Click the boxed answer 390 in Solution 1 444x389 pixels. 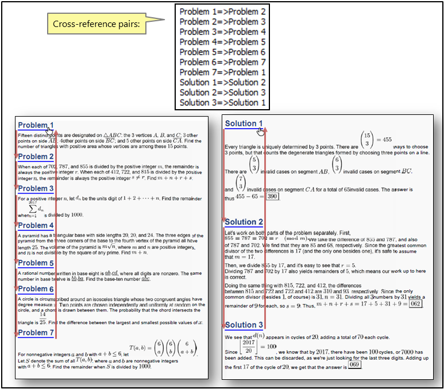272,197
